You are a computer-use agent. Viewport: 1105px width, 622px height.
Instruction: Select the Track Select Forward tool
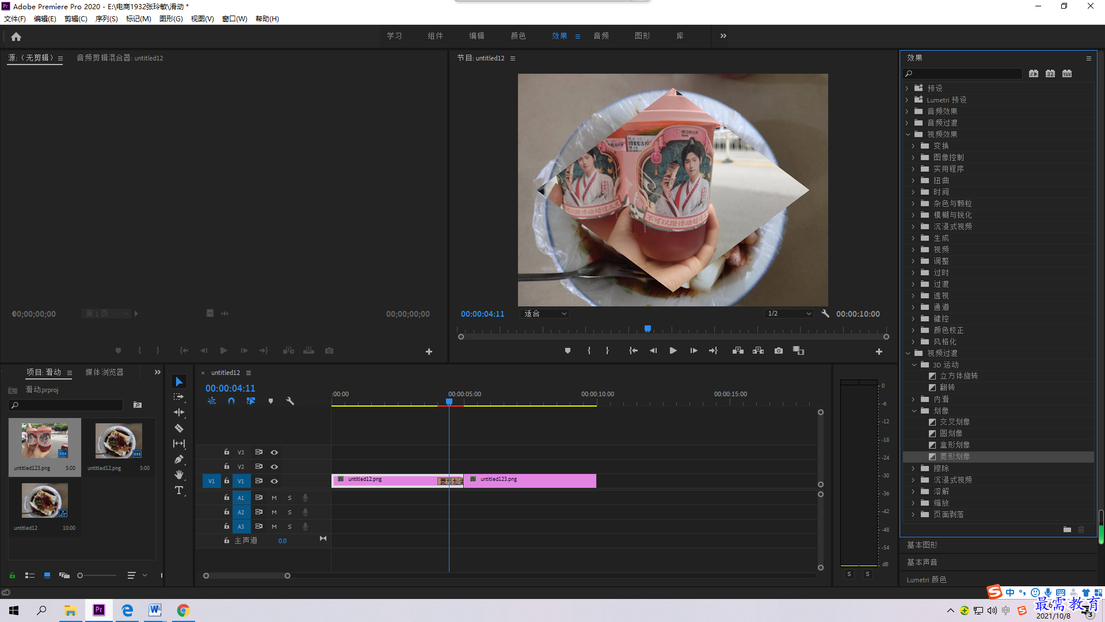(x=179, y=397)
